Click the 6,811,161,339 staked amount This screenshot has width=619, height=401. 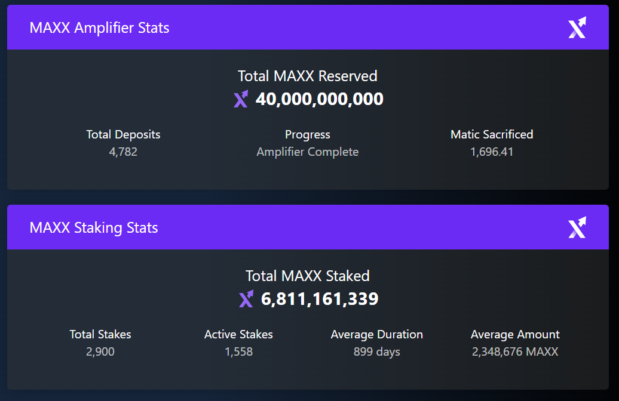(x=320, y=299)
